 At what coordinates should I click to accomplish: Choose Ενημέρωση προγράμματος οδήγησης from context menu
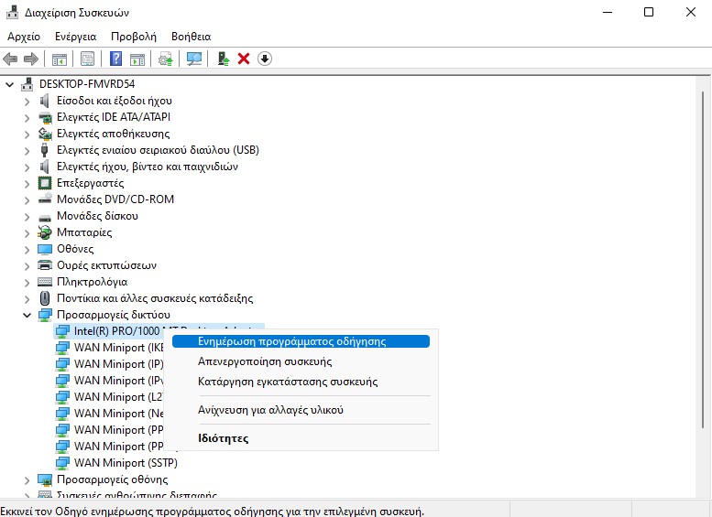click(x=301, y=341)
